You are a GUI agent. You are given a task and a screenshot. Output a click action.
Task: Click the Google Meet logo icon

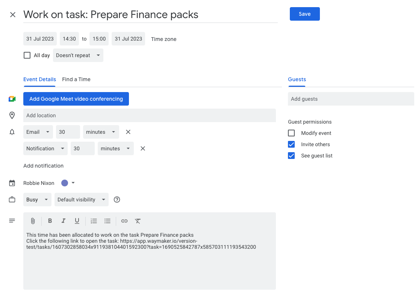[12, 99]
